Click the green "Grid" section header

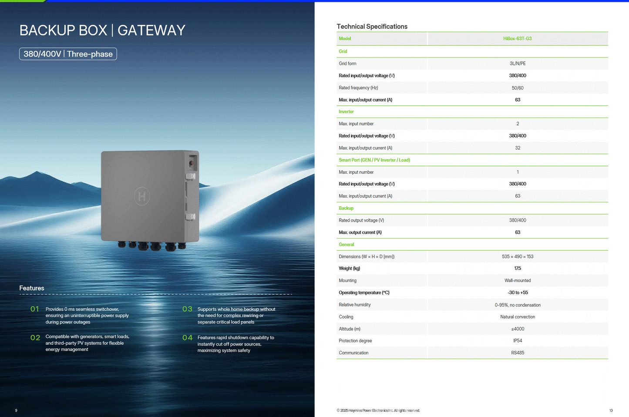343,51
